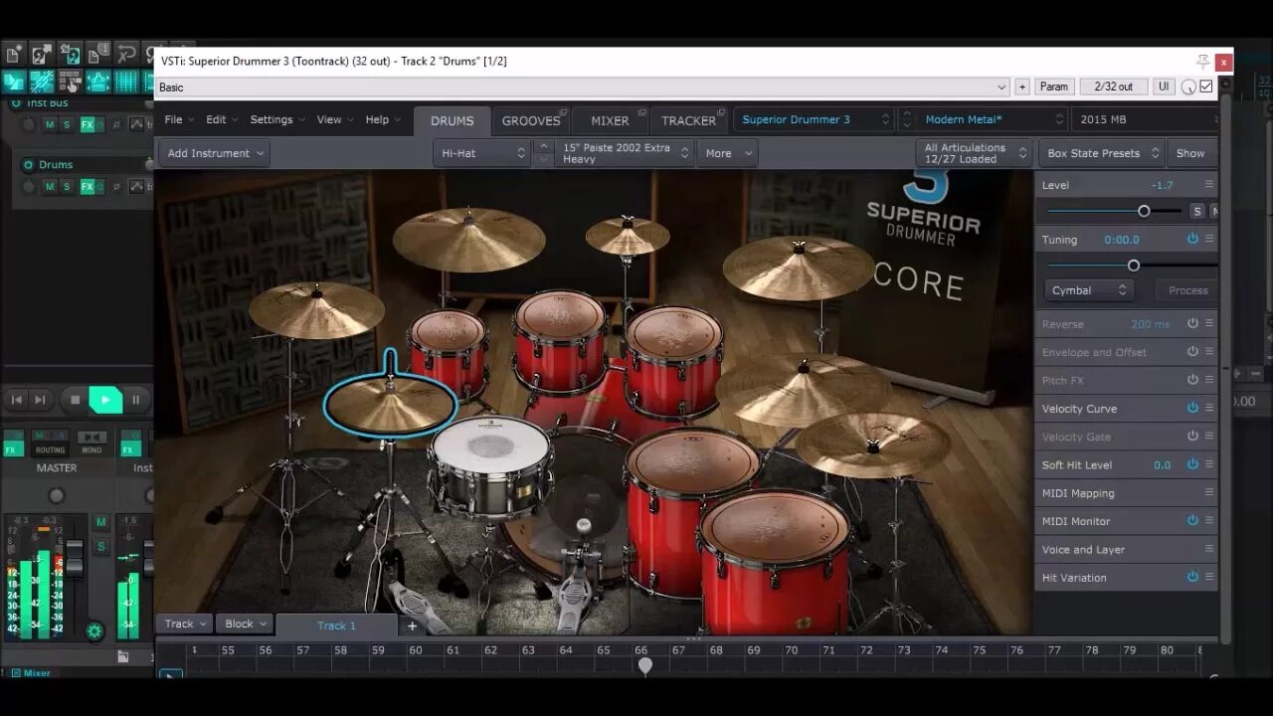Viewport: 1273px width, 716px height.
Task: Open the Param button next to preset field
Action: pos(1053,87)
